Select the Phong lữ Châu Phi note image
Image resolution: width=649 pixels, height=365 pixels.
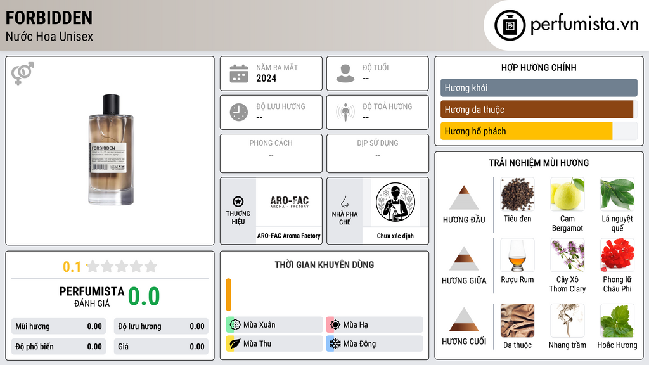[x=617, y=255]
